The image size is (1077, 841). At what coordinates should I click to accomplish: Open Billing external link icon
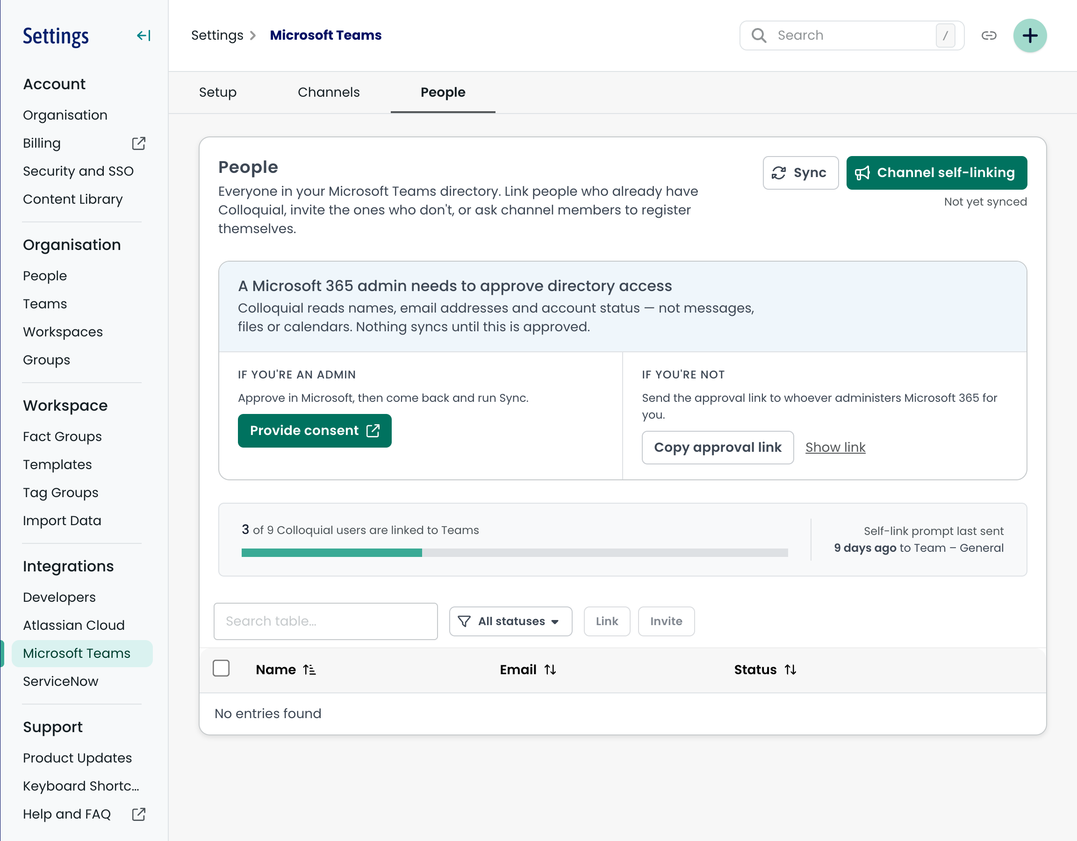138,143
